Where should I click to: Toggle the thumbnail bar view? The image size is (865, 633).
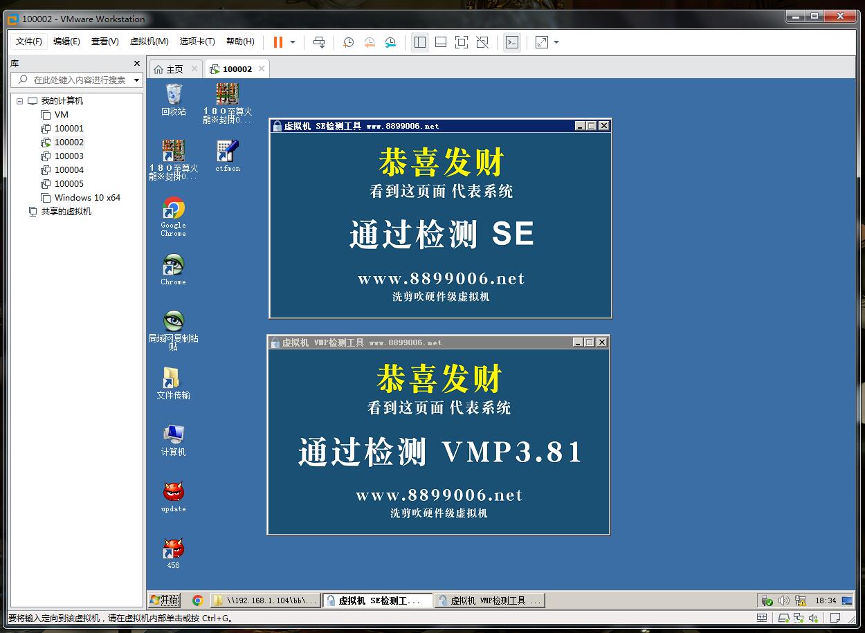tap(441, 42)
